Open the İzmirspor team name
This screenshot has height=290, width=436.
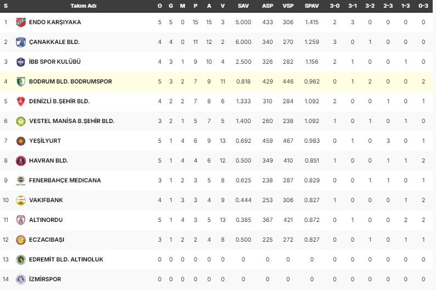(x=47, y=279)
